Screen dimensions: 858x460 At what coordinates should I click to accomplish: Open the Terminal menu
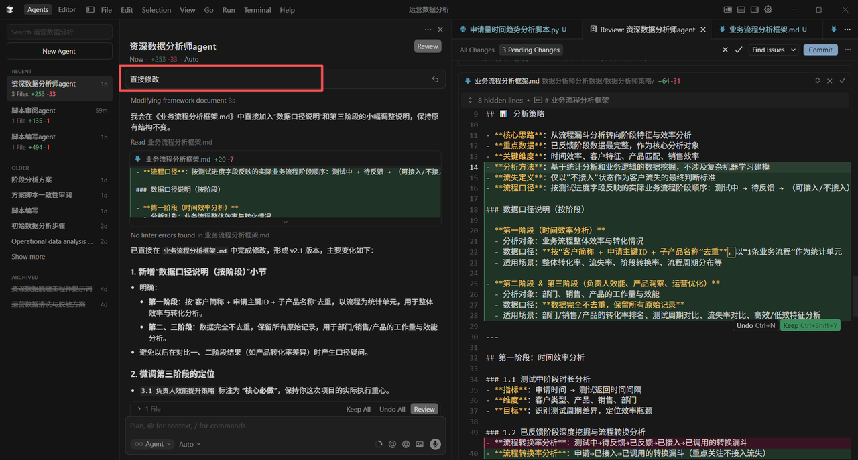pos(258,10)
